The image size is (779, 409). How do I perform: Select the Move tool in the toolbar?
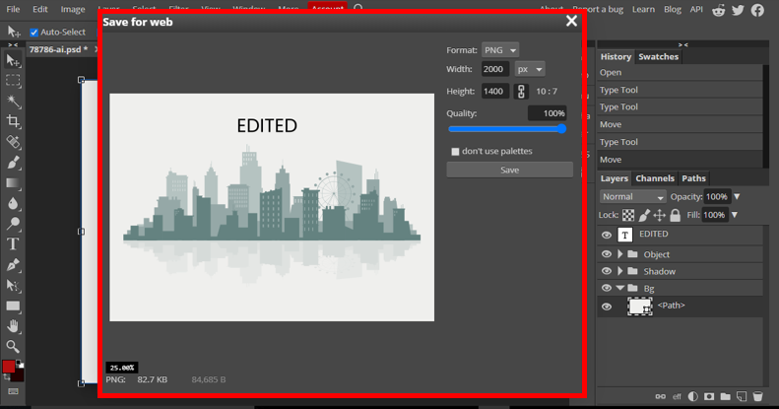tap(13, 60)
